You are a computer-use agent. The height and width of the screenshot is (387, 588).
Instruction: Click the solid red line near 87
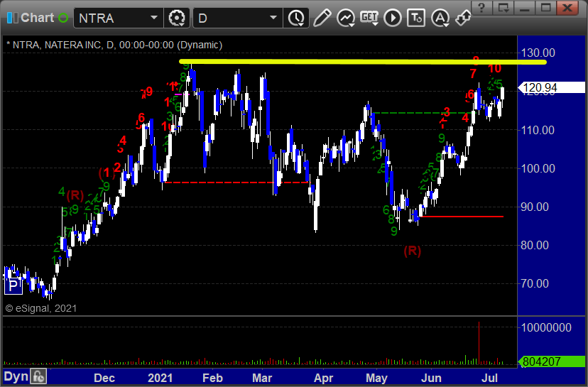tap(462, 217)
